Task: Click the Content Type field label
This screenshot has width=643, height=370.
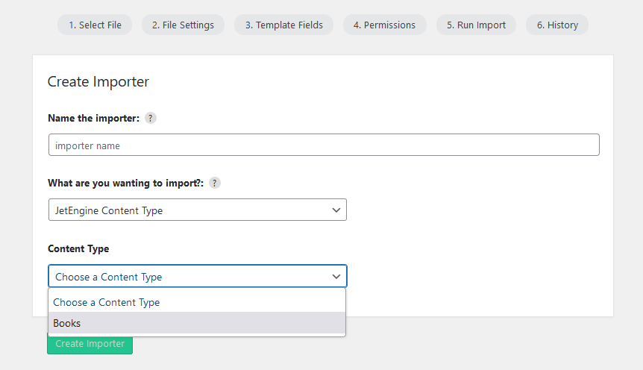Action: [x=78, y=248]
